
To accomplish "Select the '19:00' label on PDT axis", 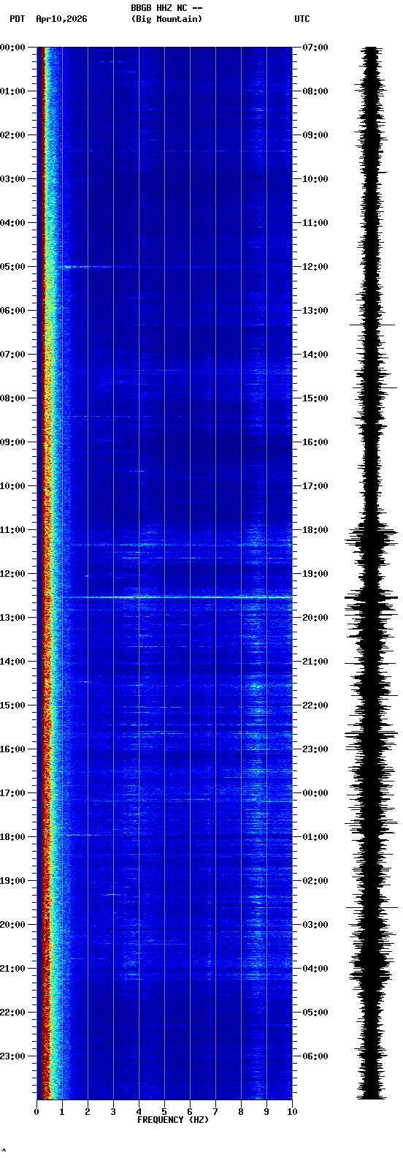I will tap(13, 881).
